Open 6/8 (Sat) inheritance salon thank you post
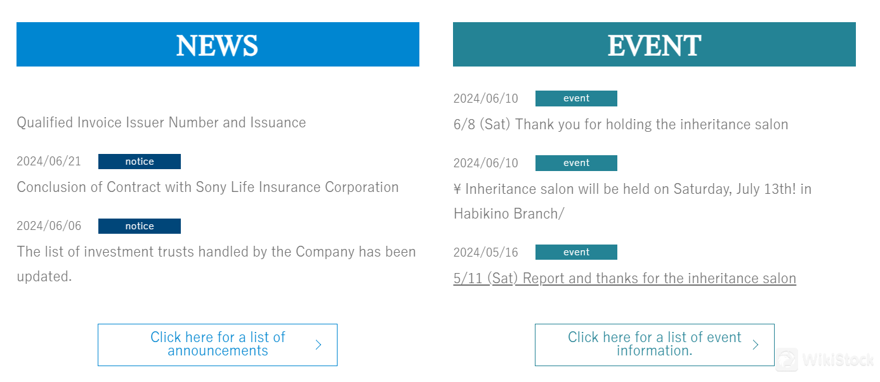Screen dimensions: 880x382 click(x=621, y=124)
